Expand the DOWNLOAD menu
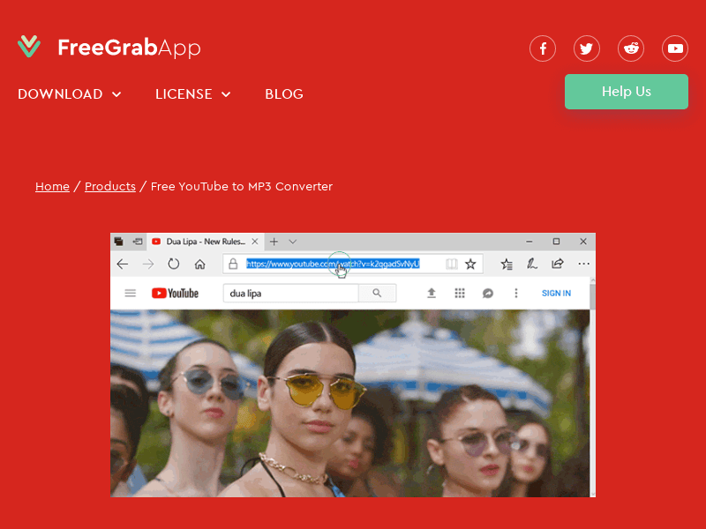The height and width of the screenshot is (529, 706). pyautogui.click(x=70, y=94)
